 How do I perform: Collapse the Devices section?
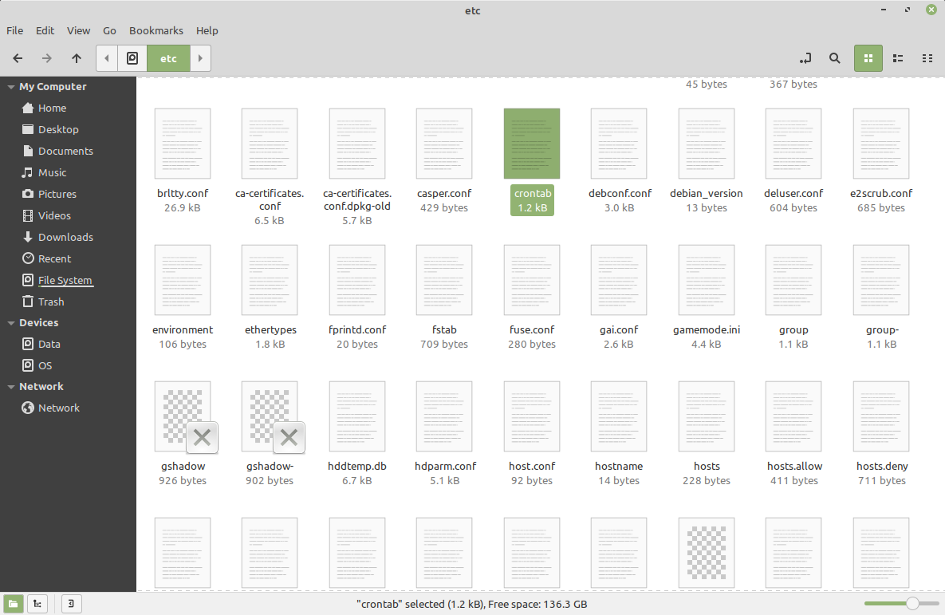coord(11,323)
